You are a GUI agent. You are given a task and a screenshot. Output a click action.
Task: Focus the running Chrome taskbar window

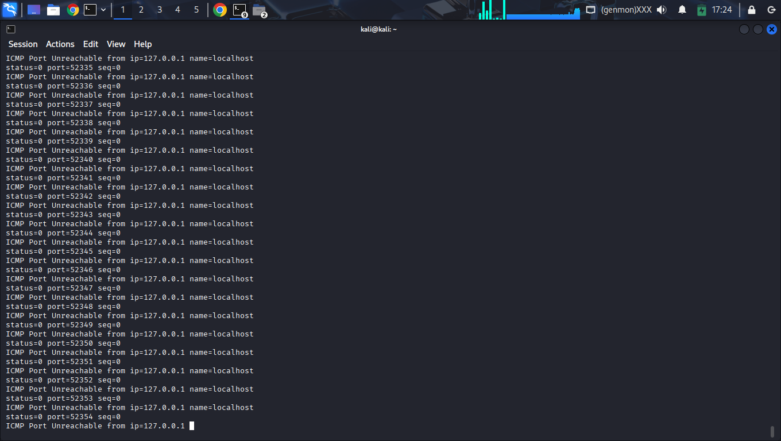pos(220,10)
